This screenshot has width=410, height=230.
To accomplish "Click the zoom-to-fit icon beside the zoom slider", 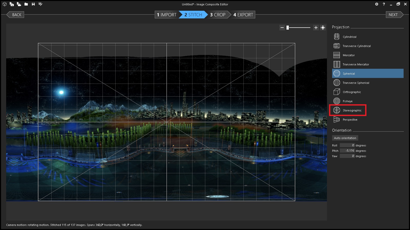I will [x=323, y=28].
